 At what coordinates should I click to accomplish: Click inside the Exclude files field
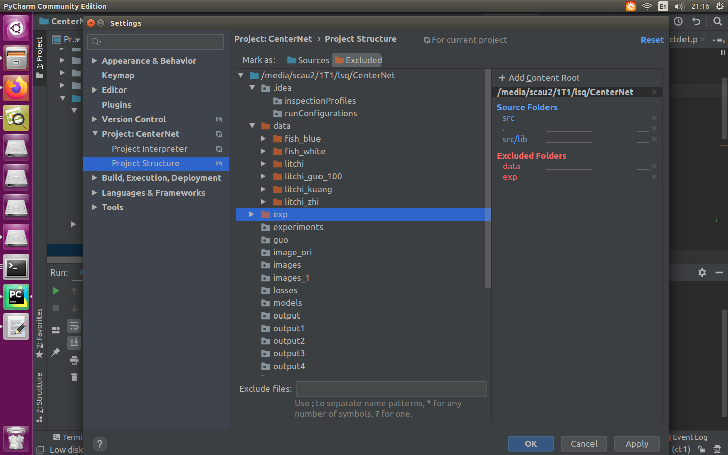click(391, 388)
